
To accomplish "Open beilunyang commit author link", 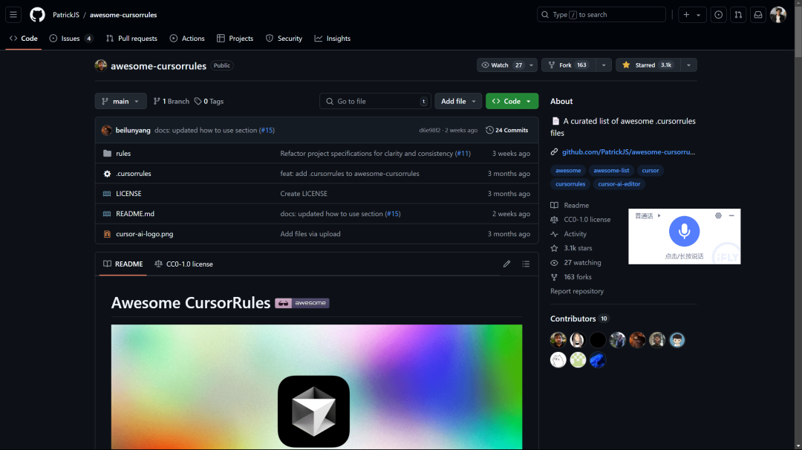I will [x=133, y=131].
